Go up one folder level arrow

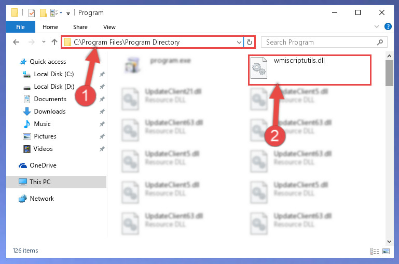click(54, 42)
